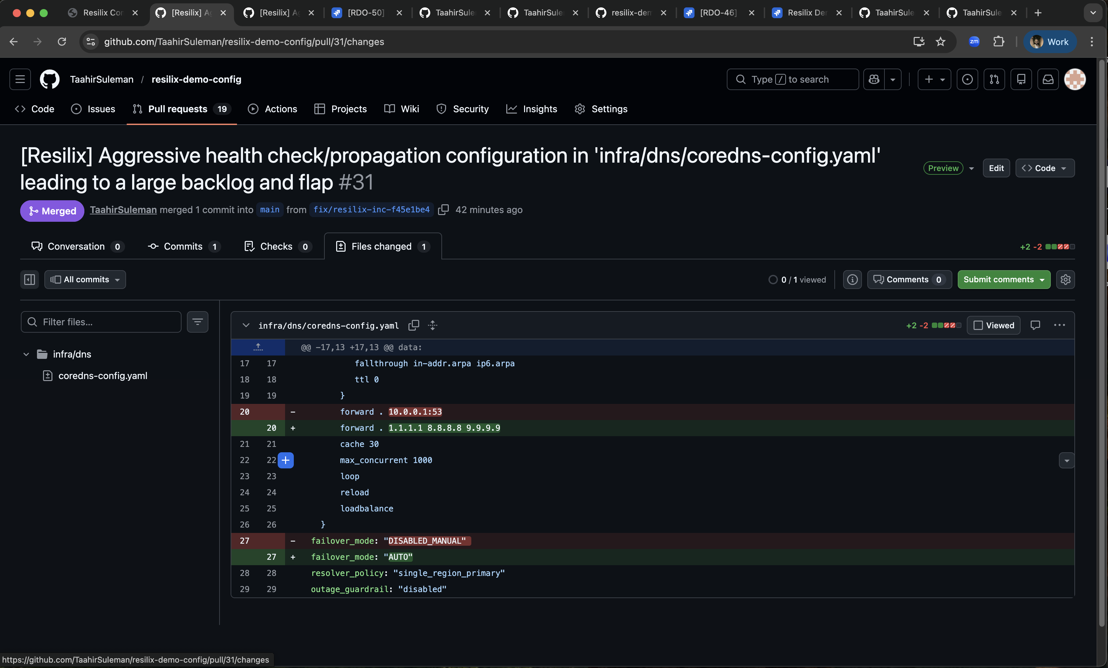Open the Code dropdown button
Viewport: 1108px width, 668px height.
click(x=1044, y=168)
